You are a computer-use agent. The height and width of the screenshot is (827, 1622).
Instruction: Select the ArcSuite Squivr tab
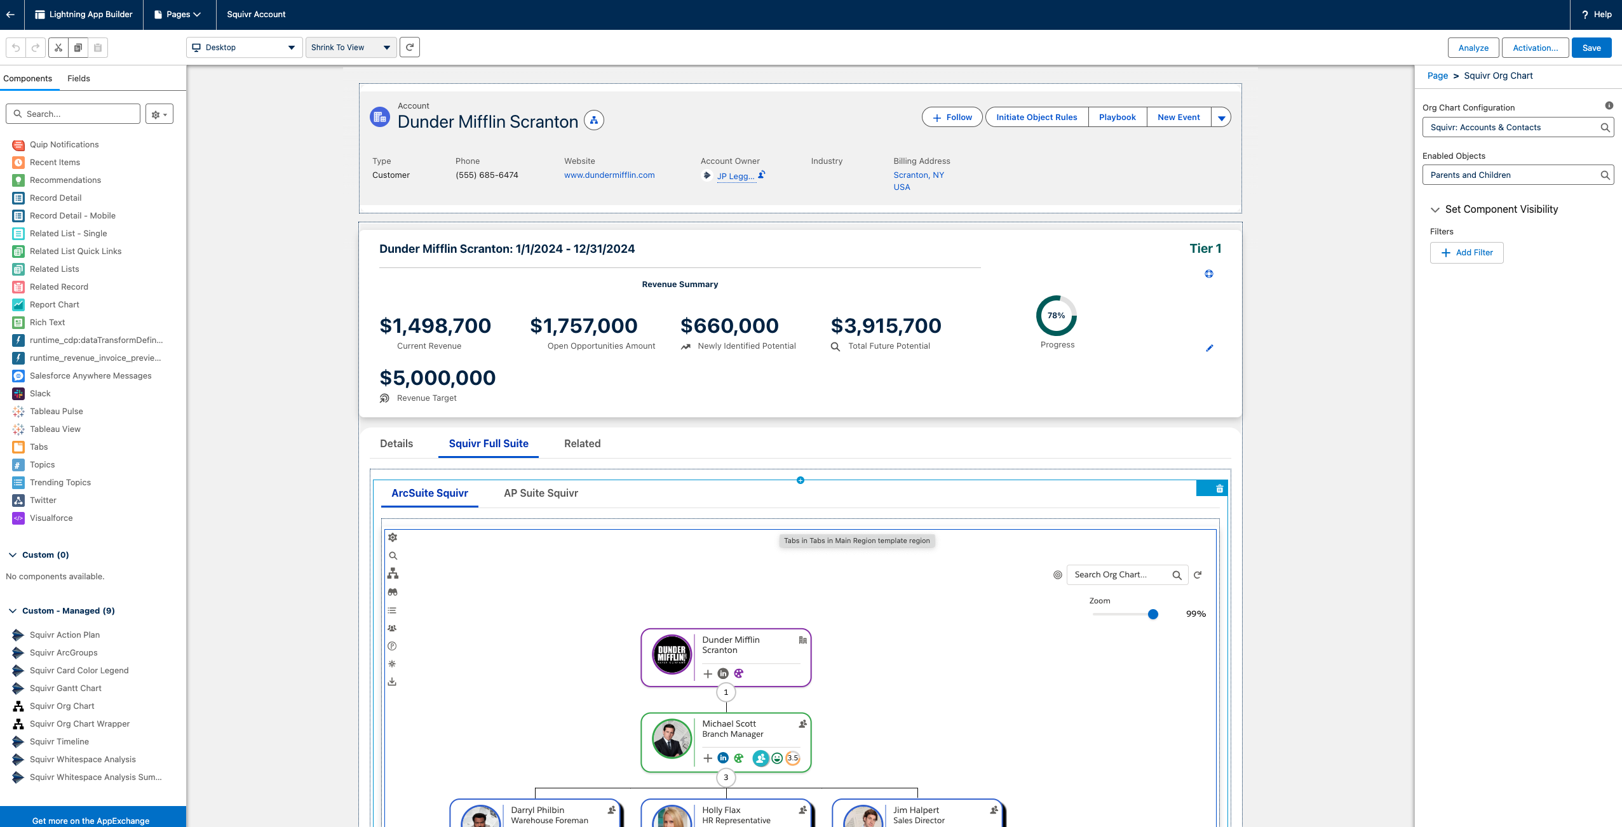[x=430, y=494]
